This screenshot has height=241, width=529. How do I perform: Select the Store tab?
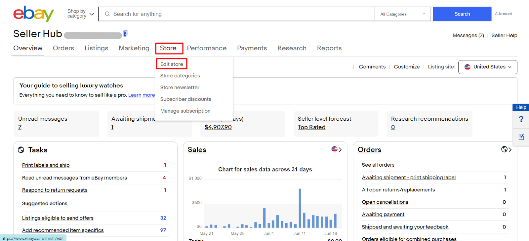(168, 48)
